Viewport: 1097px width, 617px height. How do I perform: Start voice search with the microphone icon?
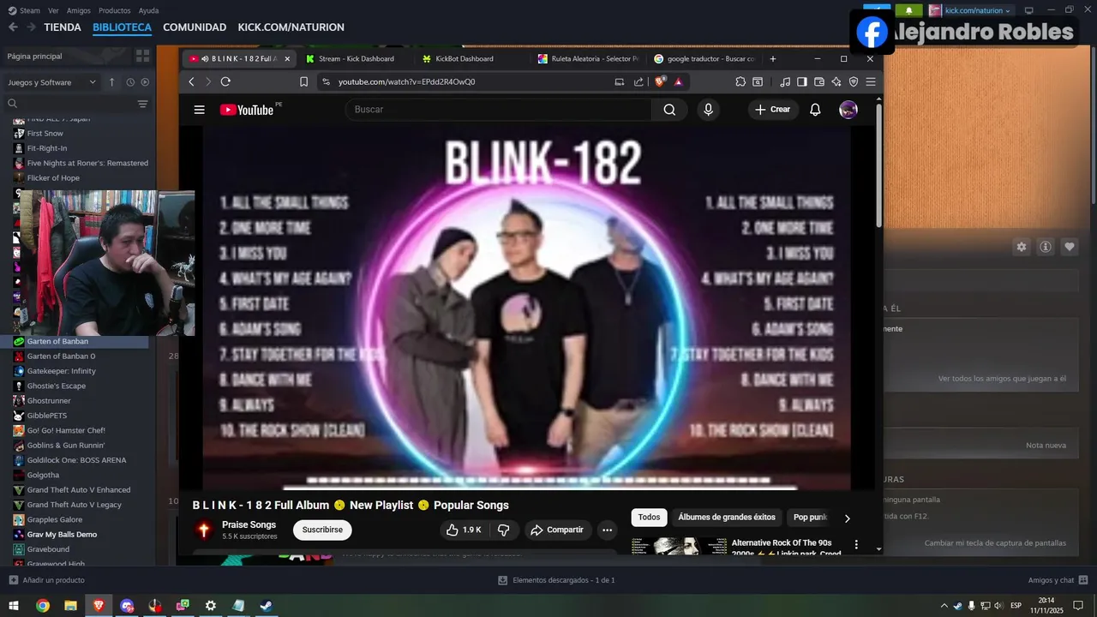click(x=708, y=110)
